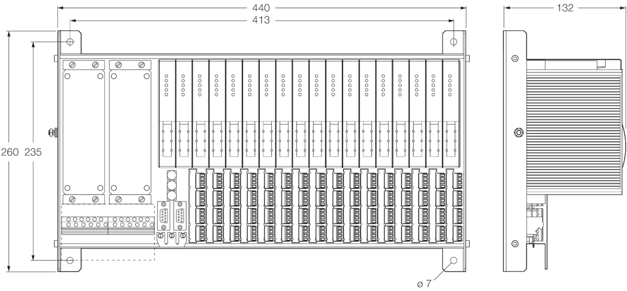Select the leftmost large module cover plate
The width and height of the screenshot is (627, 291).
83,132
